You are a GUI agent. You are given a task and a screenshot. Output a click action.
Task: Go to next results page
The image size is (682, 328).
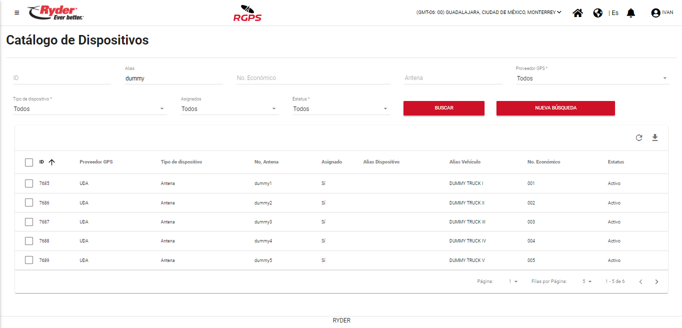[x=656, y=281]
